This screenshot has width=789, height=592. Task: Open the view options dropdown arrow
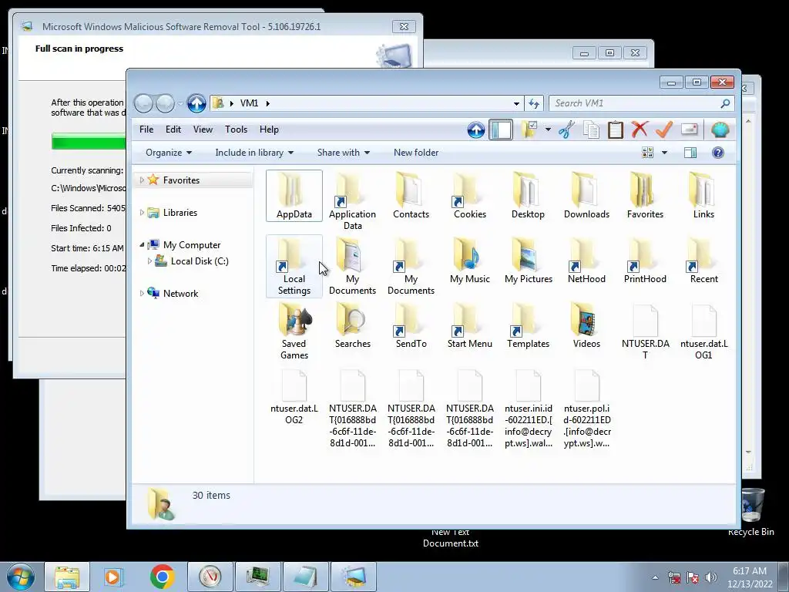pyautogui.click(x=664, y=153)
